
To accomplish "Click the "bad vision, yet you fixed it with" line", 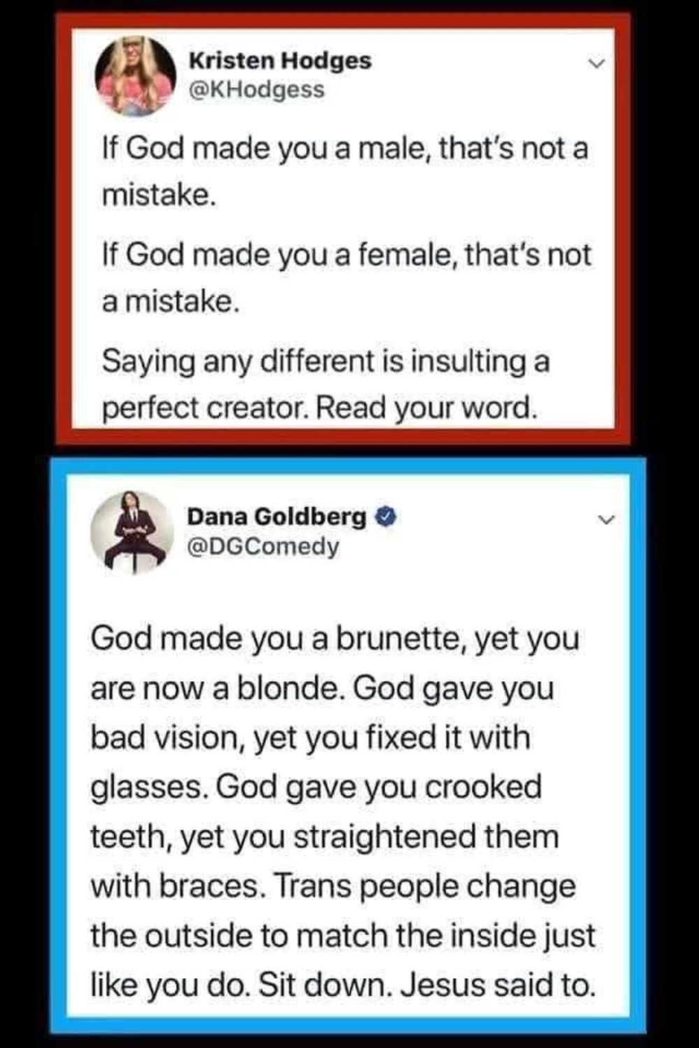I will [x=310, y=738].
